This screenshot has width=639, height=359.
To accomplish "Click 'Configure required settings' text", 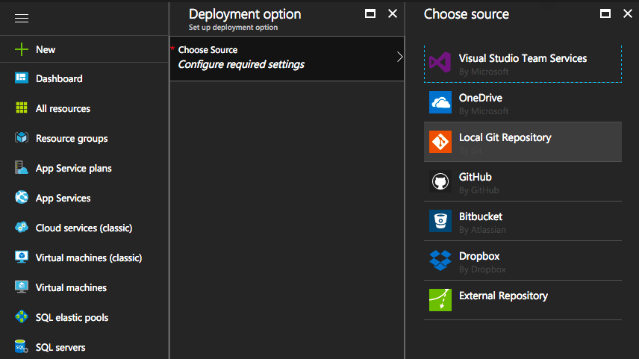I will click(241, 64).
